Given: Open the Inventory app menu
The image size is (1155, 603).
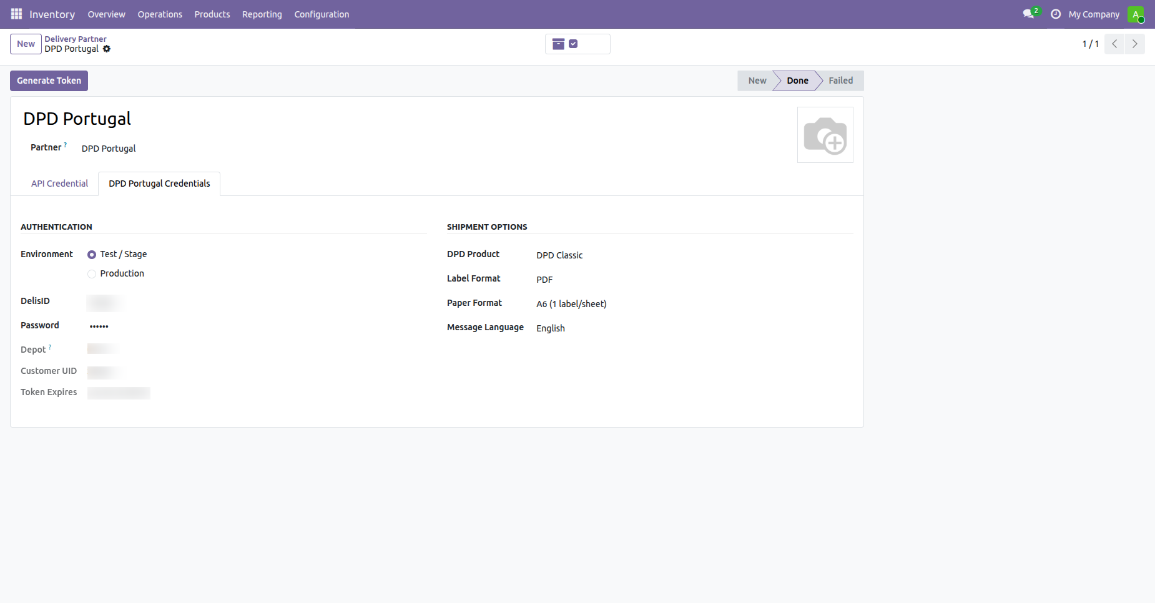Looking at the screenshot, I should pyautogui.click(x=52, y=14).
